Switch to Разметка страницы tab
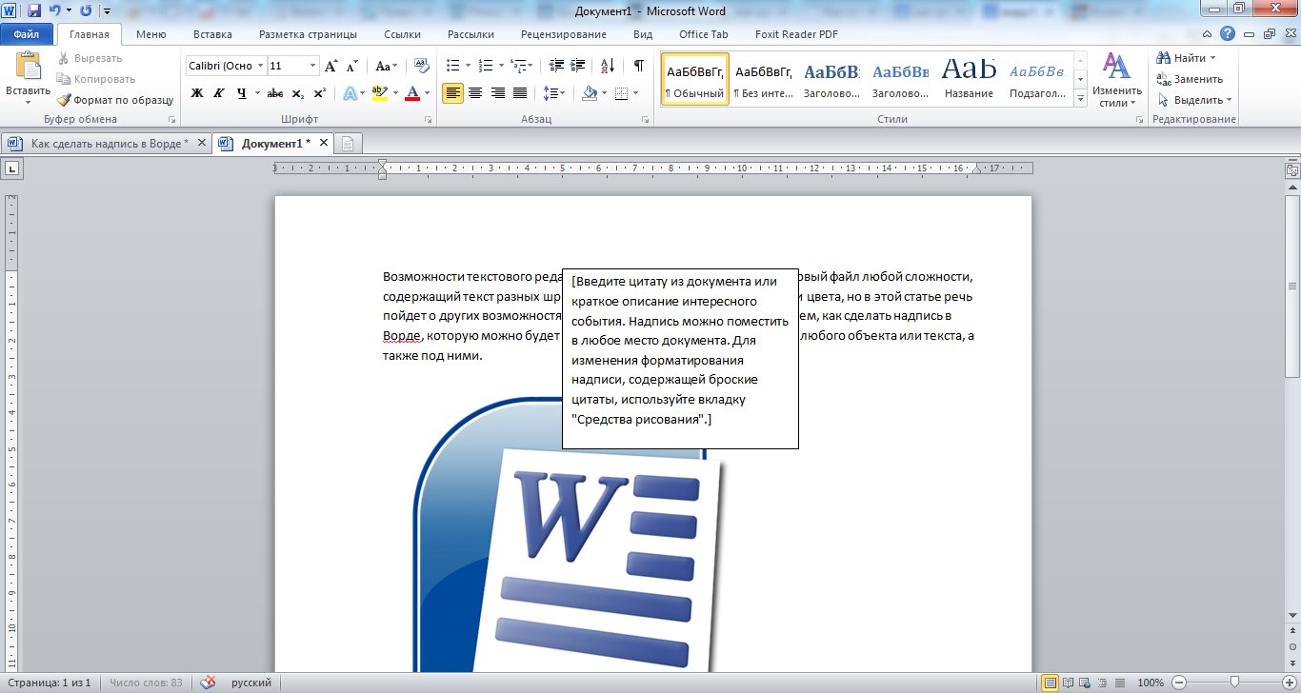Image resolution: width=1301 pixels, height=693 pixels. pyautogui.click(x=308, y=34)
